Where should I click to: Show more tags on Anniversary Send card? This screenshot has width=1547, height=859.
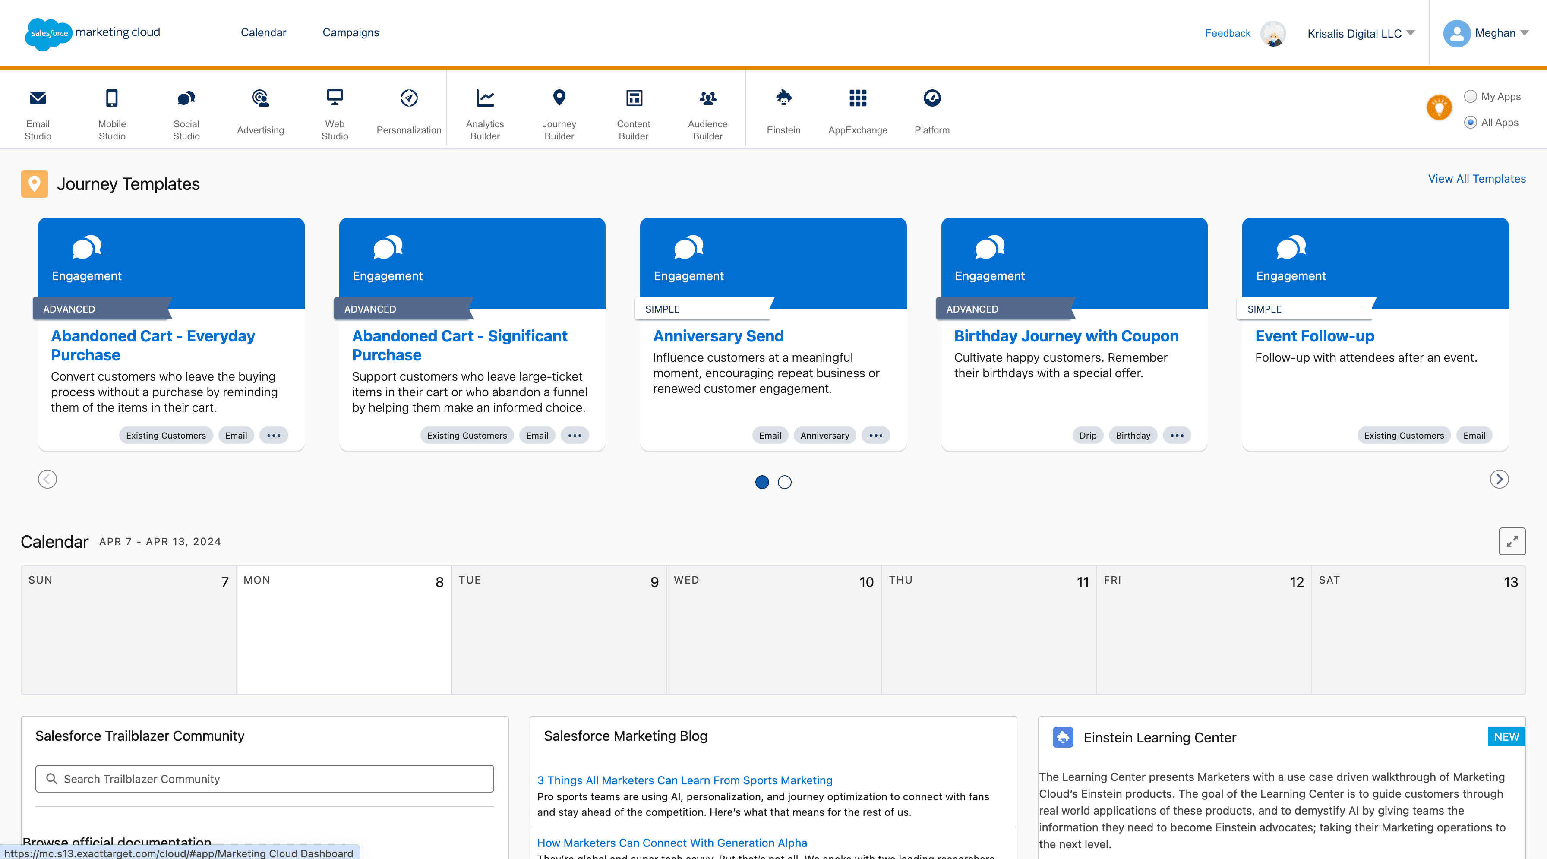[x=876, y=435]
